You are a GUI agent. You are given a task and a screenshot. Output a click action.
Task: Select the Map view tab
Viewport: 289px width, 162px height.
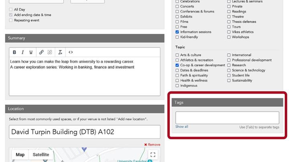click(20, 155)
